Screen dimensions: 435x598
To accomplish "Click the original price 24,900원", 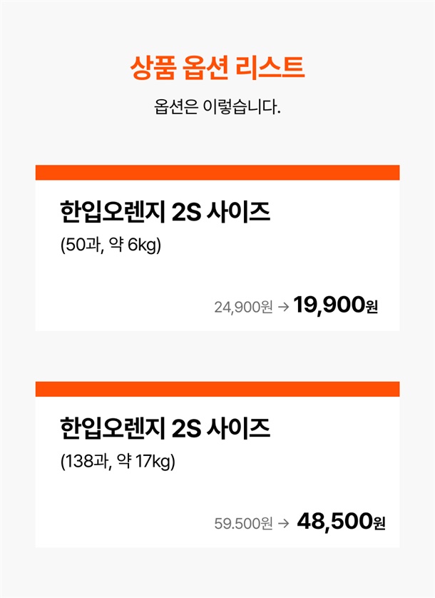I will click(243, 308).
